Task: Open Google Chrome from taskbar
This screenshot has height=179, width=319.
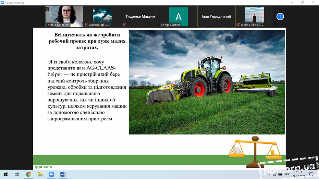Action: coord(29,174)
